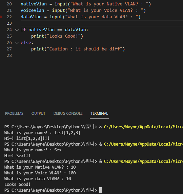Click the "Looks Good!" string on line 25
The width and height of the screenshot is (183, 194).
[64, 36]
